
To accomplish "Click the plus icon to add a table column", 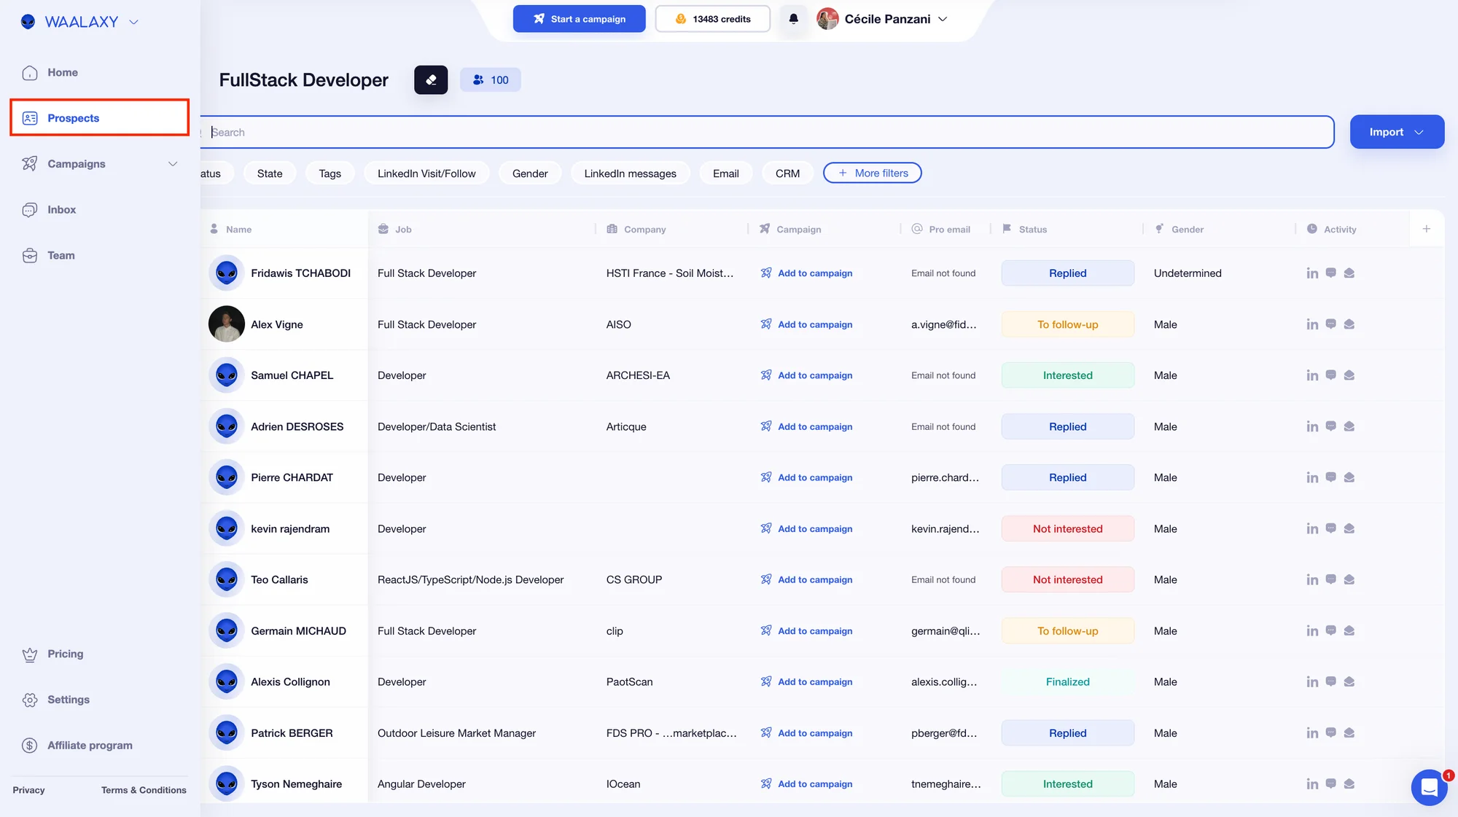I will 1427,229.
